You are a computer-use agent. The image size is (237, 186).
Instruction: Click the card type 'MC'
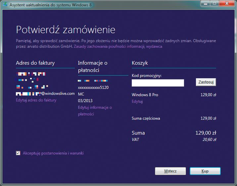click(x=81, y=94)
